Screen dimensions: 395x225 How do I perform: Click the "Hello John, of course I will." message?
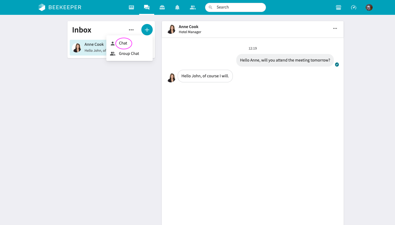[205, 76]
